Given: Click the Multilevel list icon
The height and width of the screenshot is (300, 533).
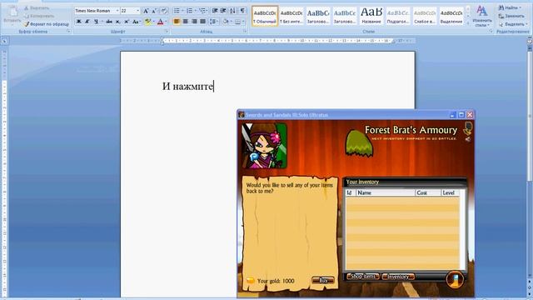Looking at the screenshot, I should coord(202,11).
